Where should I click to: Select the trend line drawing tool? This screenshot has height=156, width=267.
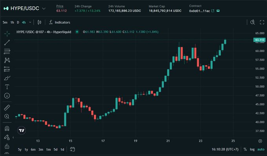[x=7, y=42]
